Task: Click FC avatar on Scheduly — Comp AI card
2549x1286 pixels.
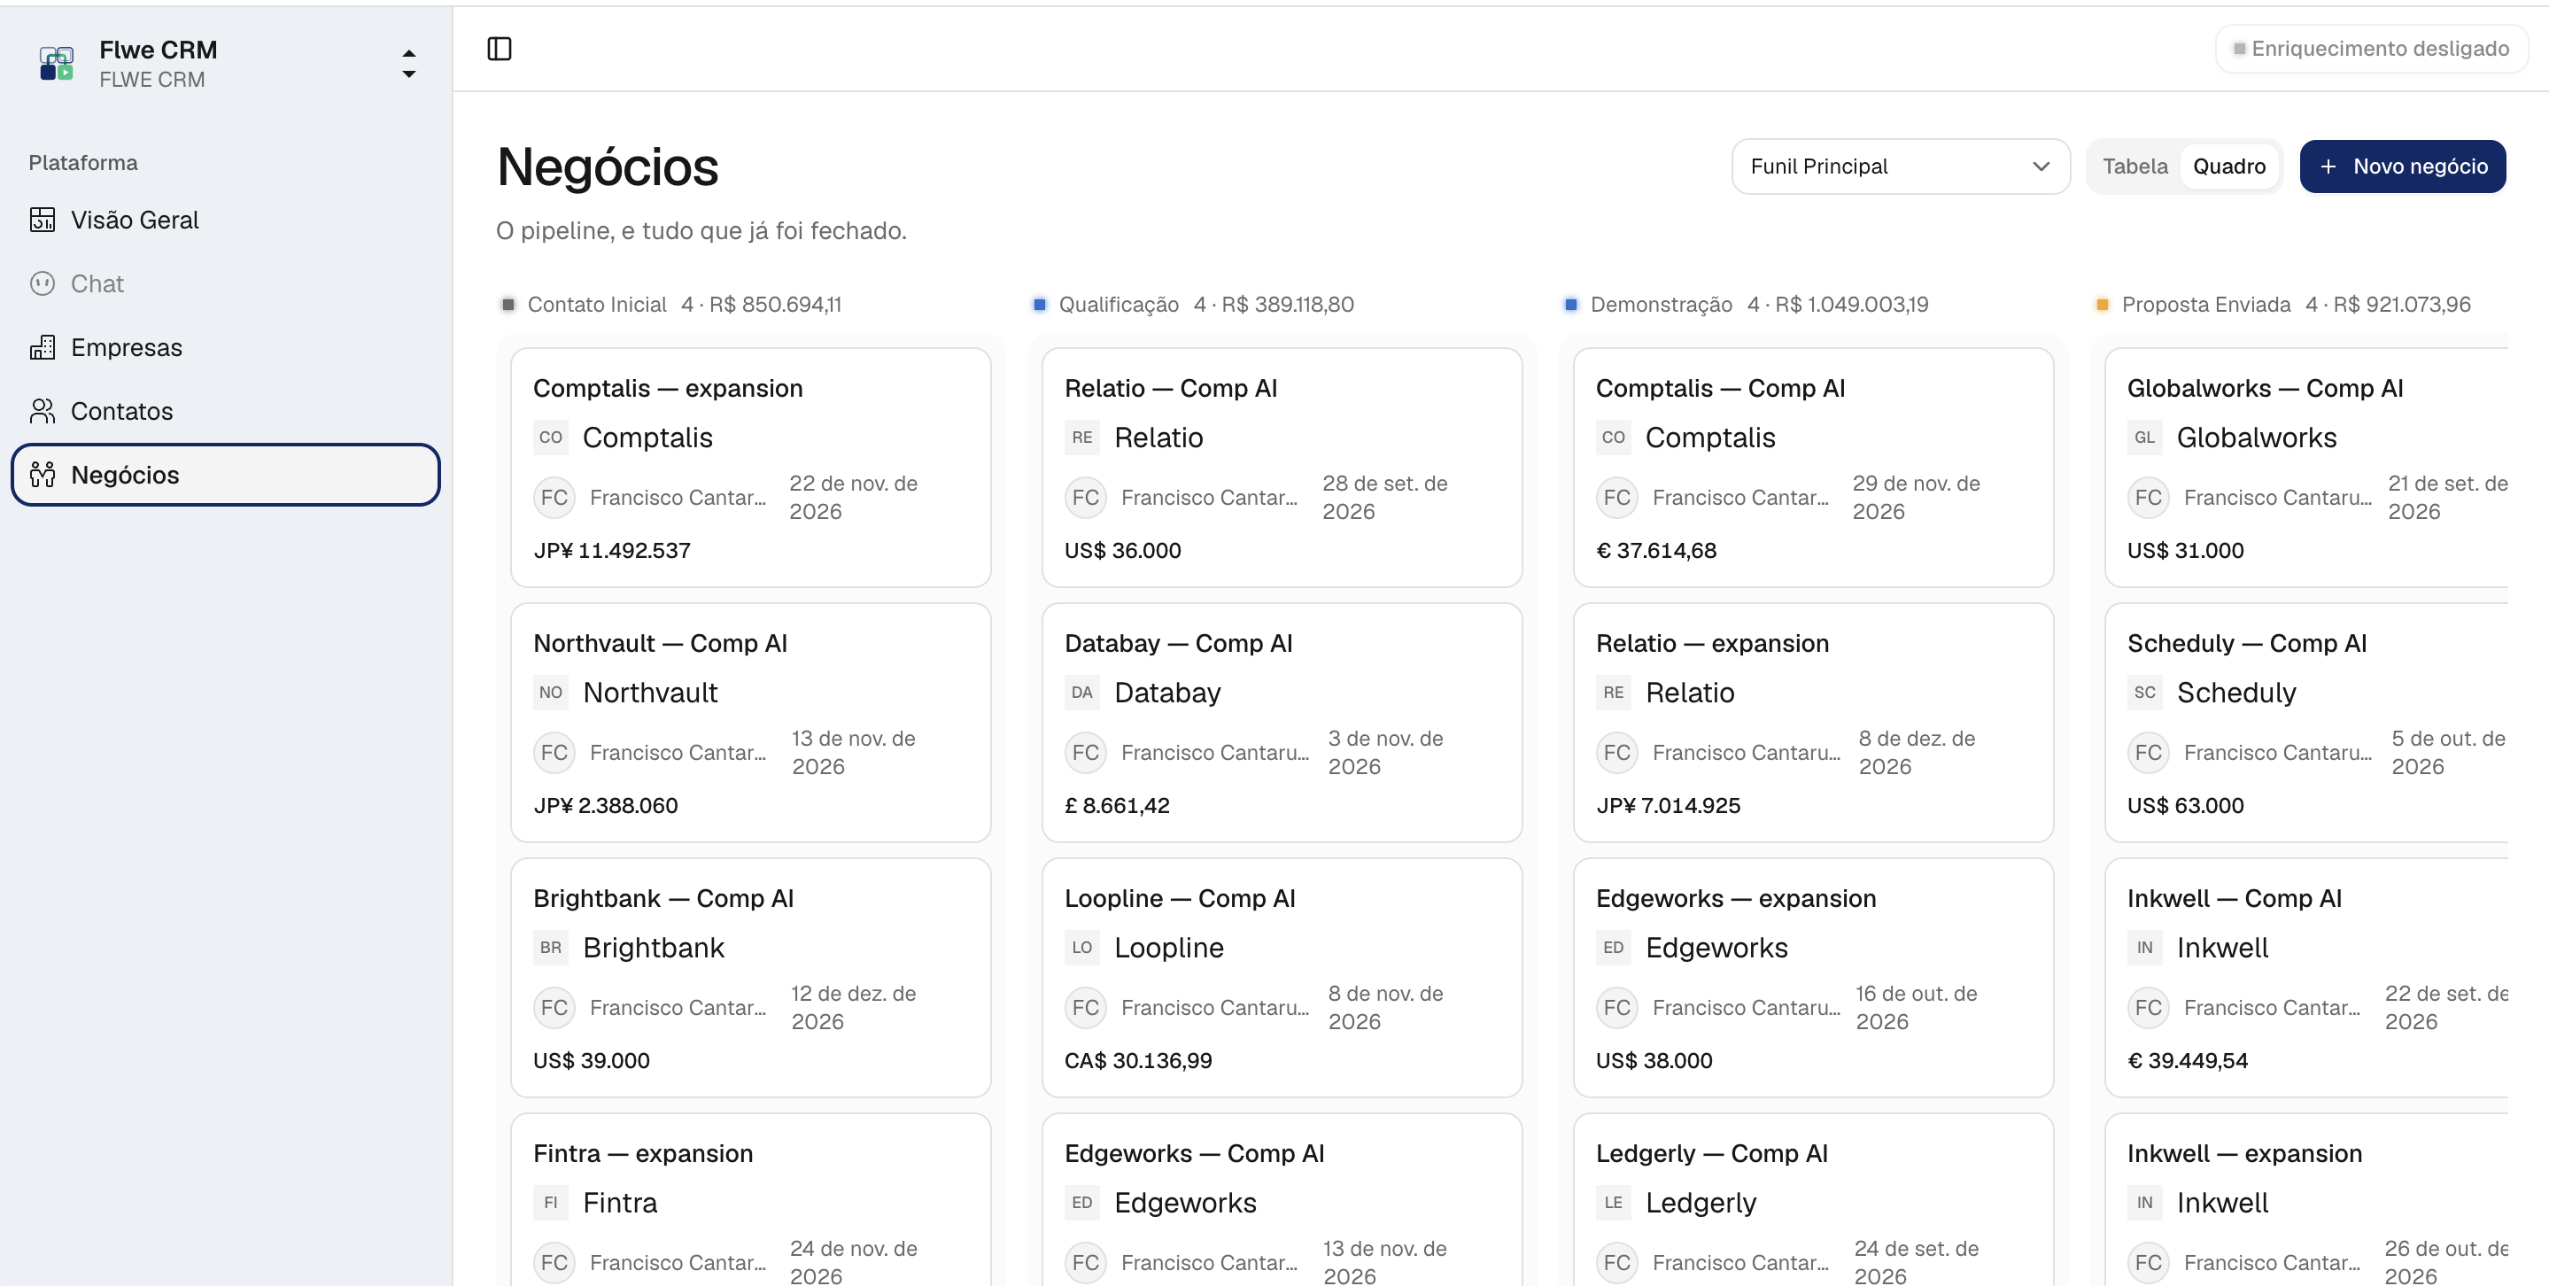Action: (2149, 753)
